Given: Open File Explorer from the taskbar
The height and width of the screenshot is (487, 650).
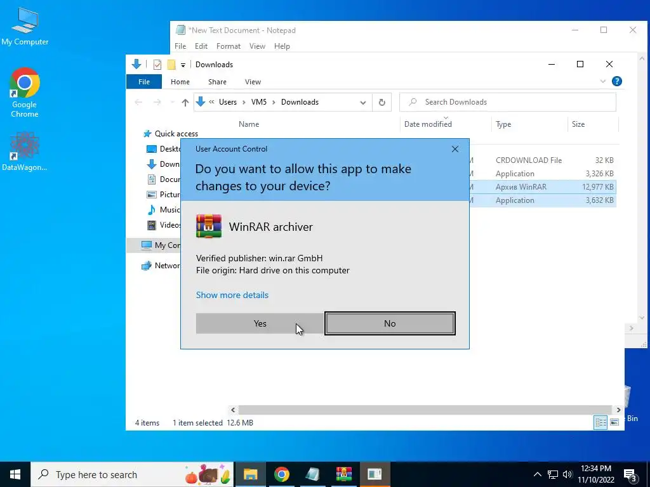Looking at the screenshot, I should point(250,474).
